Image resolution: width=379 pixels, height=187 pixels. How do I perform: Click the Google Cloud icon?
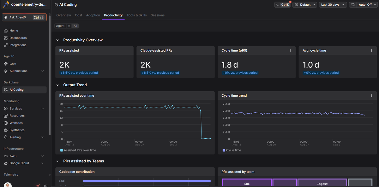click(x=6, y=163)
